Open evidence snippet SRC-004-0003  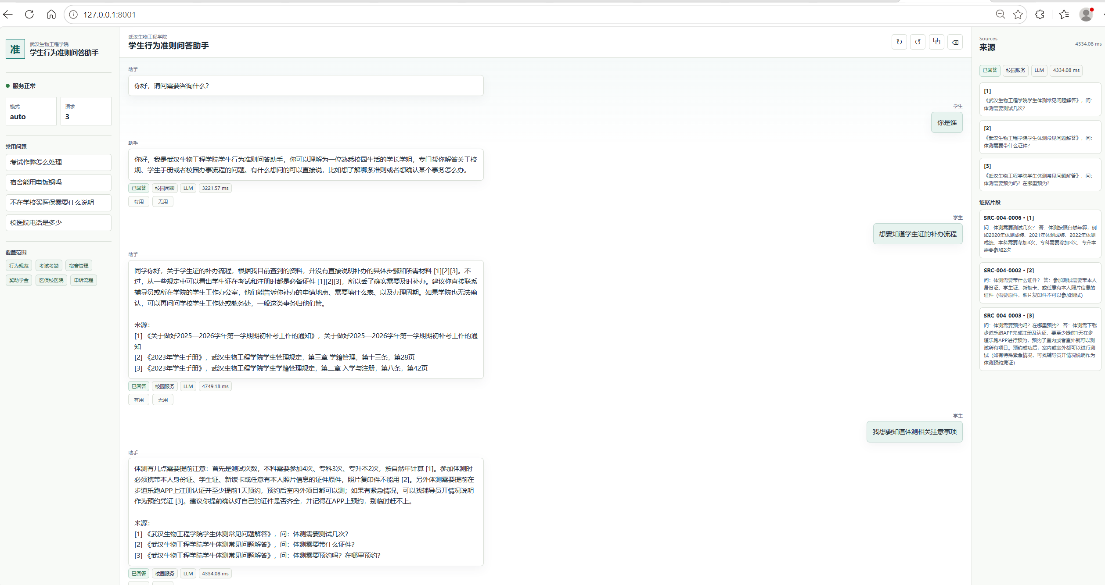1040,339
